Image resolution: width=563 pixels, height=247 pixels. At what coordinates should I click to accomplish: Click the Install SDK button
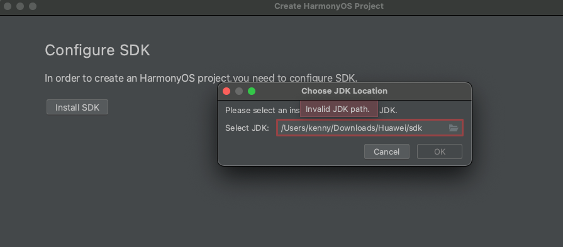pyautogui.click(x=77, y=107)
